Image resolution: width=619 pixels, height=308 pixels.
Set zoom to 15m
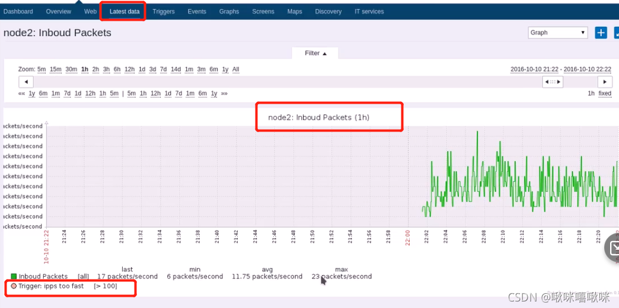click(56, 69)
